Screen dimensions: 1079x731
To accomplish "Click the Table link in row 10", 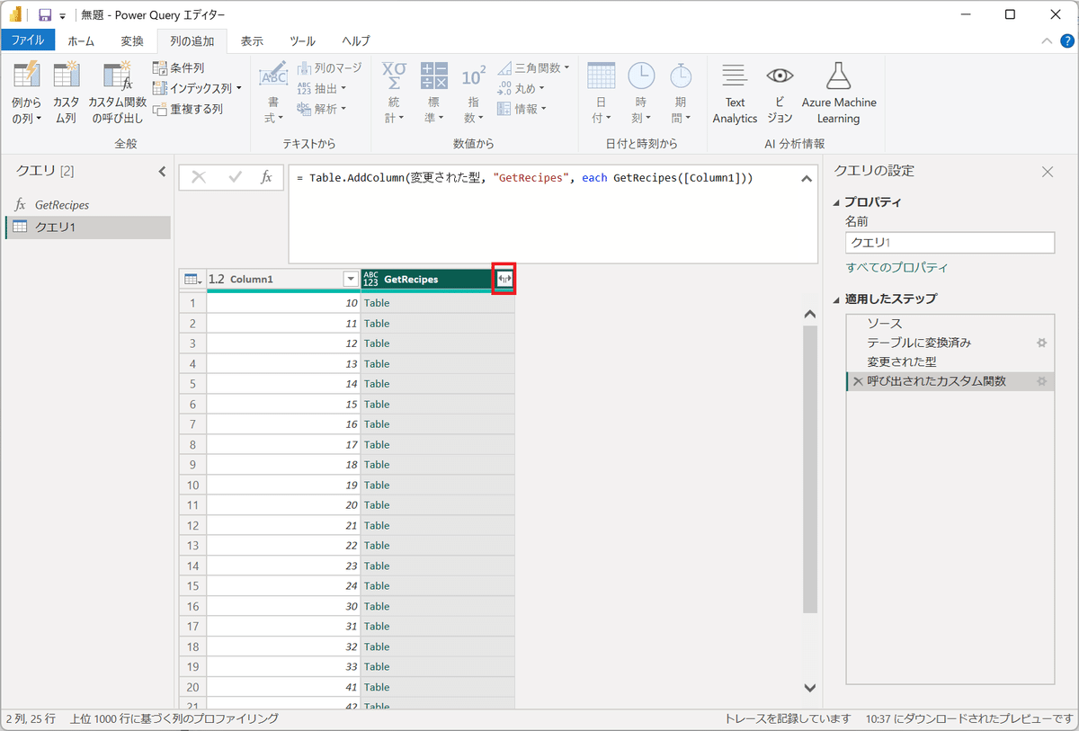I will [377, 486].
